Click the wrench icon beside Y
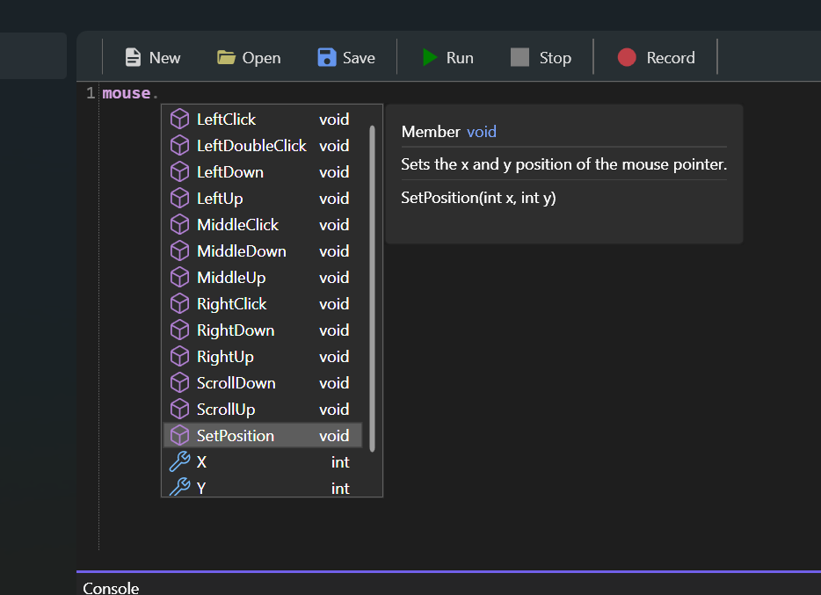 [x=179, y=487]
